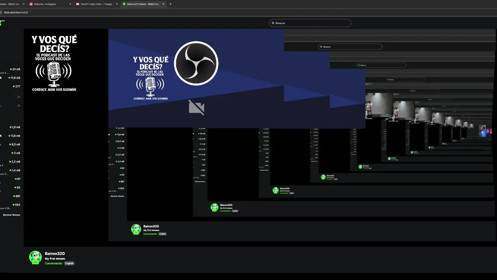The image size is (497, 280).
Task: Click the English language tag below player
Action: (x=69, y=263)
